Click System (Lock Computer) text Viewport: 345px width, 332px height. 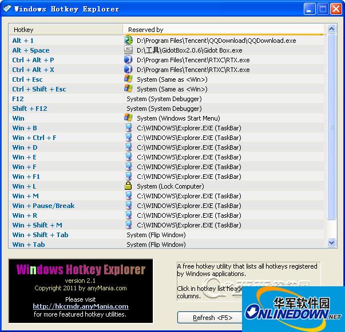point(170,186)
